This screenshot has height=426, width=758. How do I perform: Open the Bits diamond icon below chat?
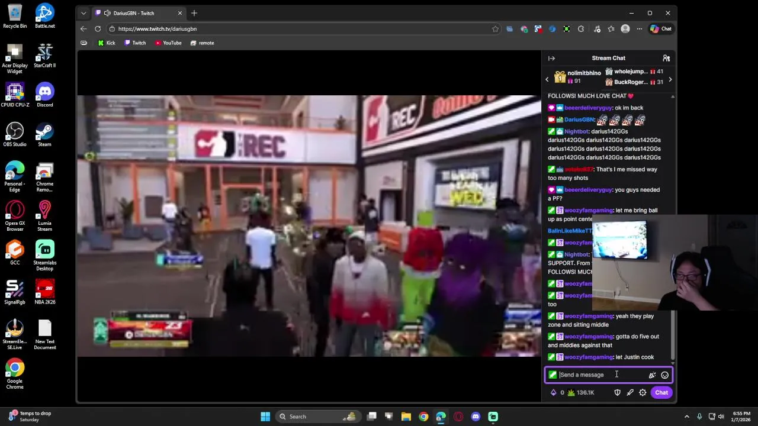point(554,392)
